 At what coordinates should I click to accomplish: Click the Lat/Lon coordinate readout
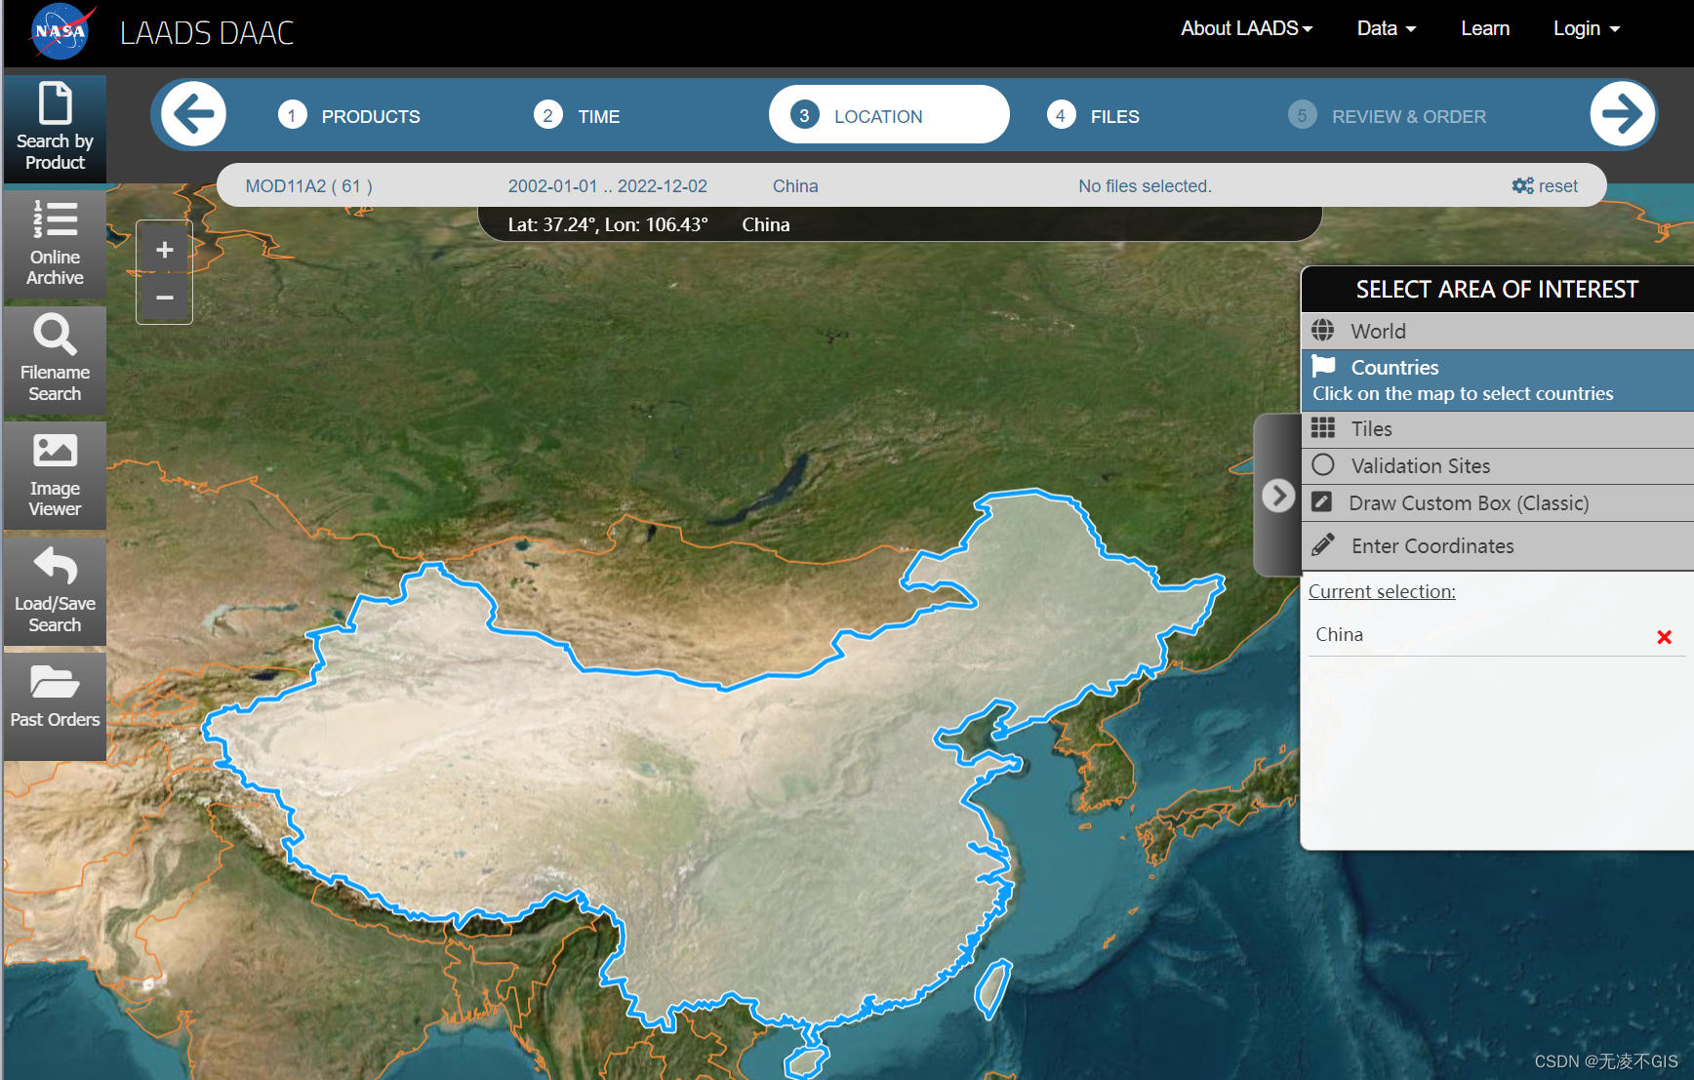607,224
